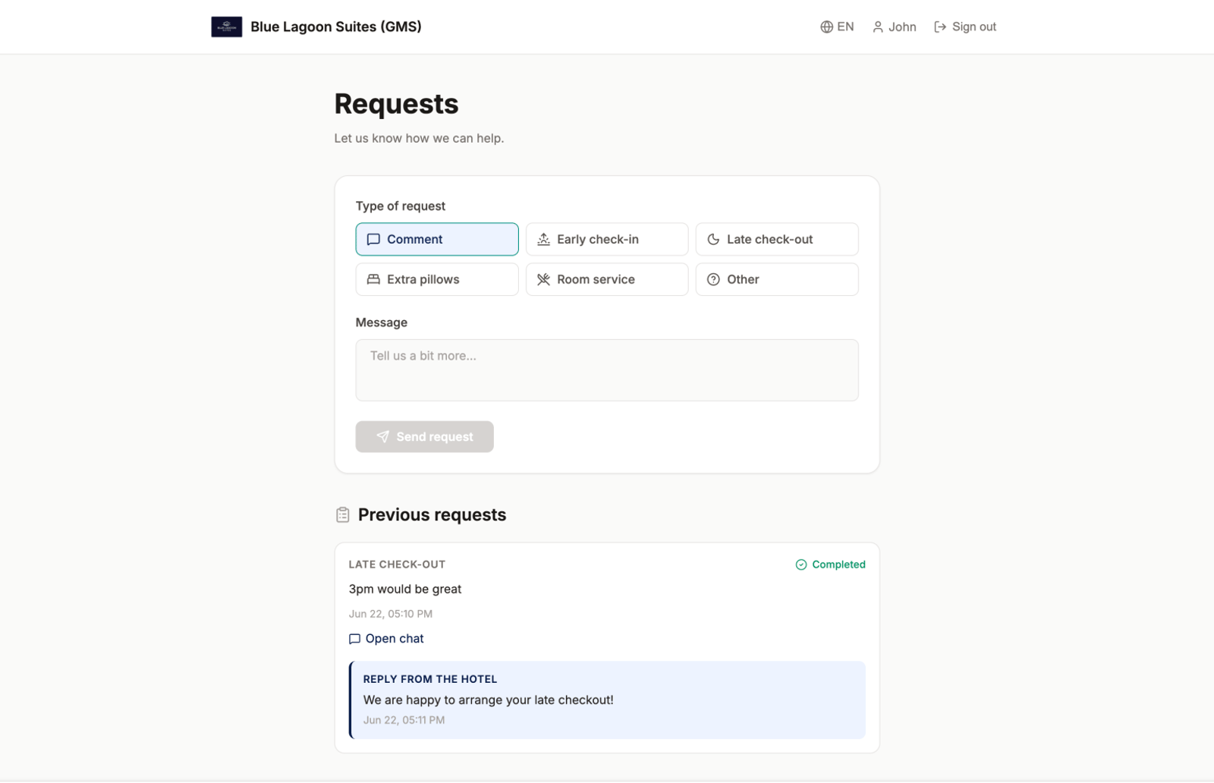Click the chat bubble icon beside Open chat
Image resolution: width=1214 pixels, height=783 pixels.
click(x=354, y=639)
